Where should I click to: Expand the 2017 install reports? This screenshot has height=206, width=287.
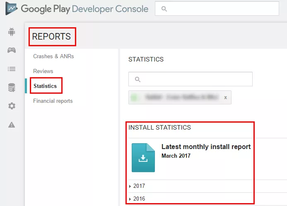click(137, 186)
